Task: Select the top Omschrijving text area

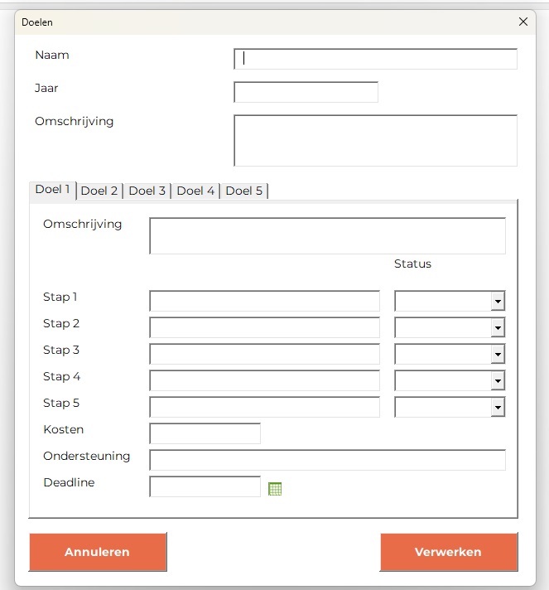Action: (376, 140)
